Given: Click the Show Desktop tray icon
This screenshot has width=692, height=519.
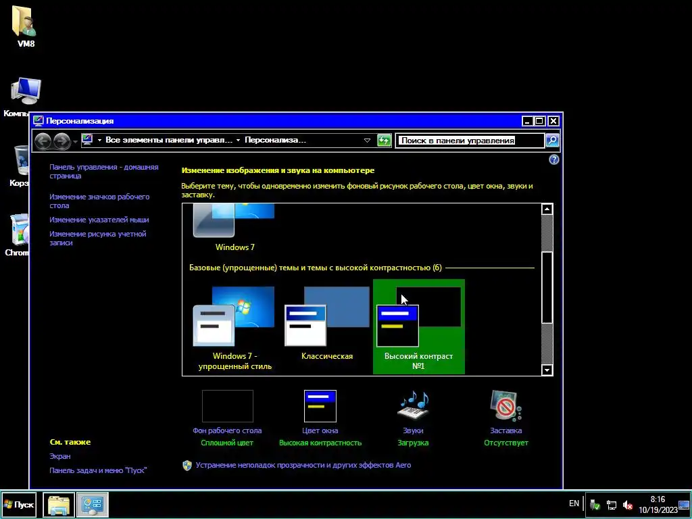Looking at the screenshot, I should click(x=684, y=504).
